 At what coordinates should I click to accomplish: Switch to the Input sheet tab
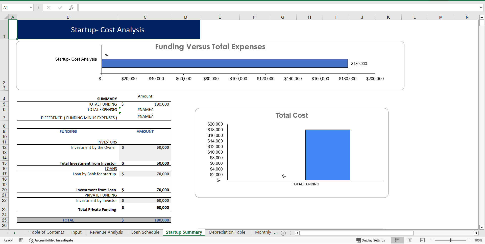76,232
